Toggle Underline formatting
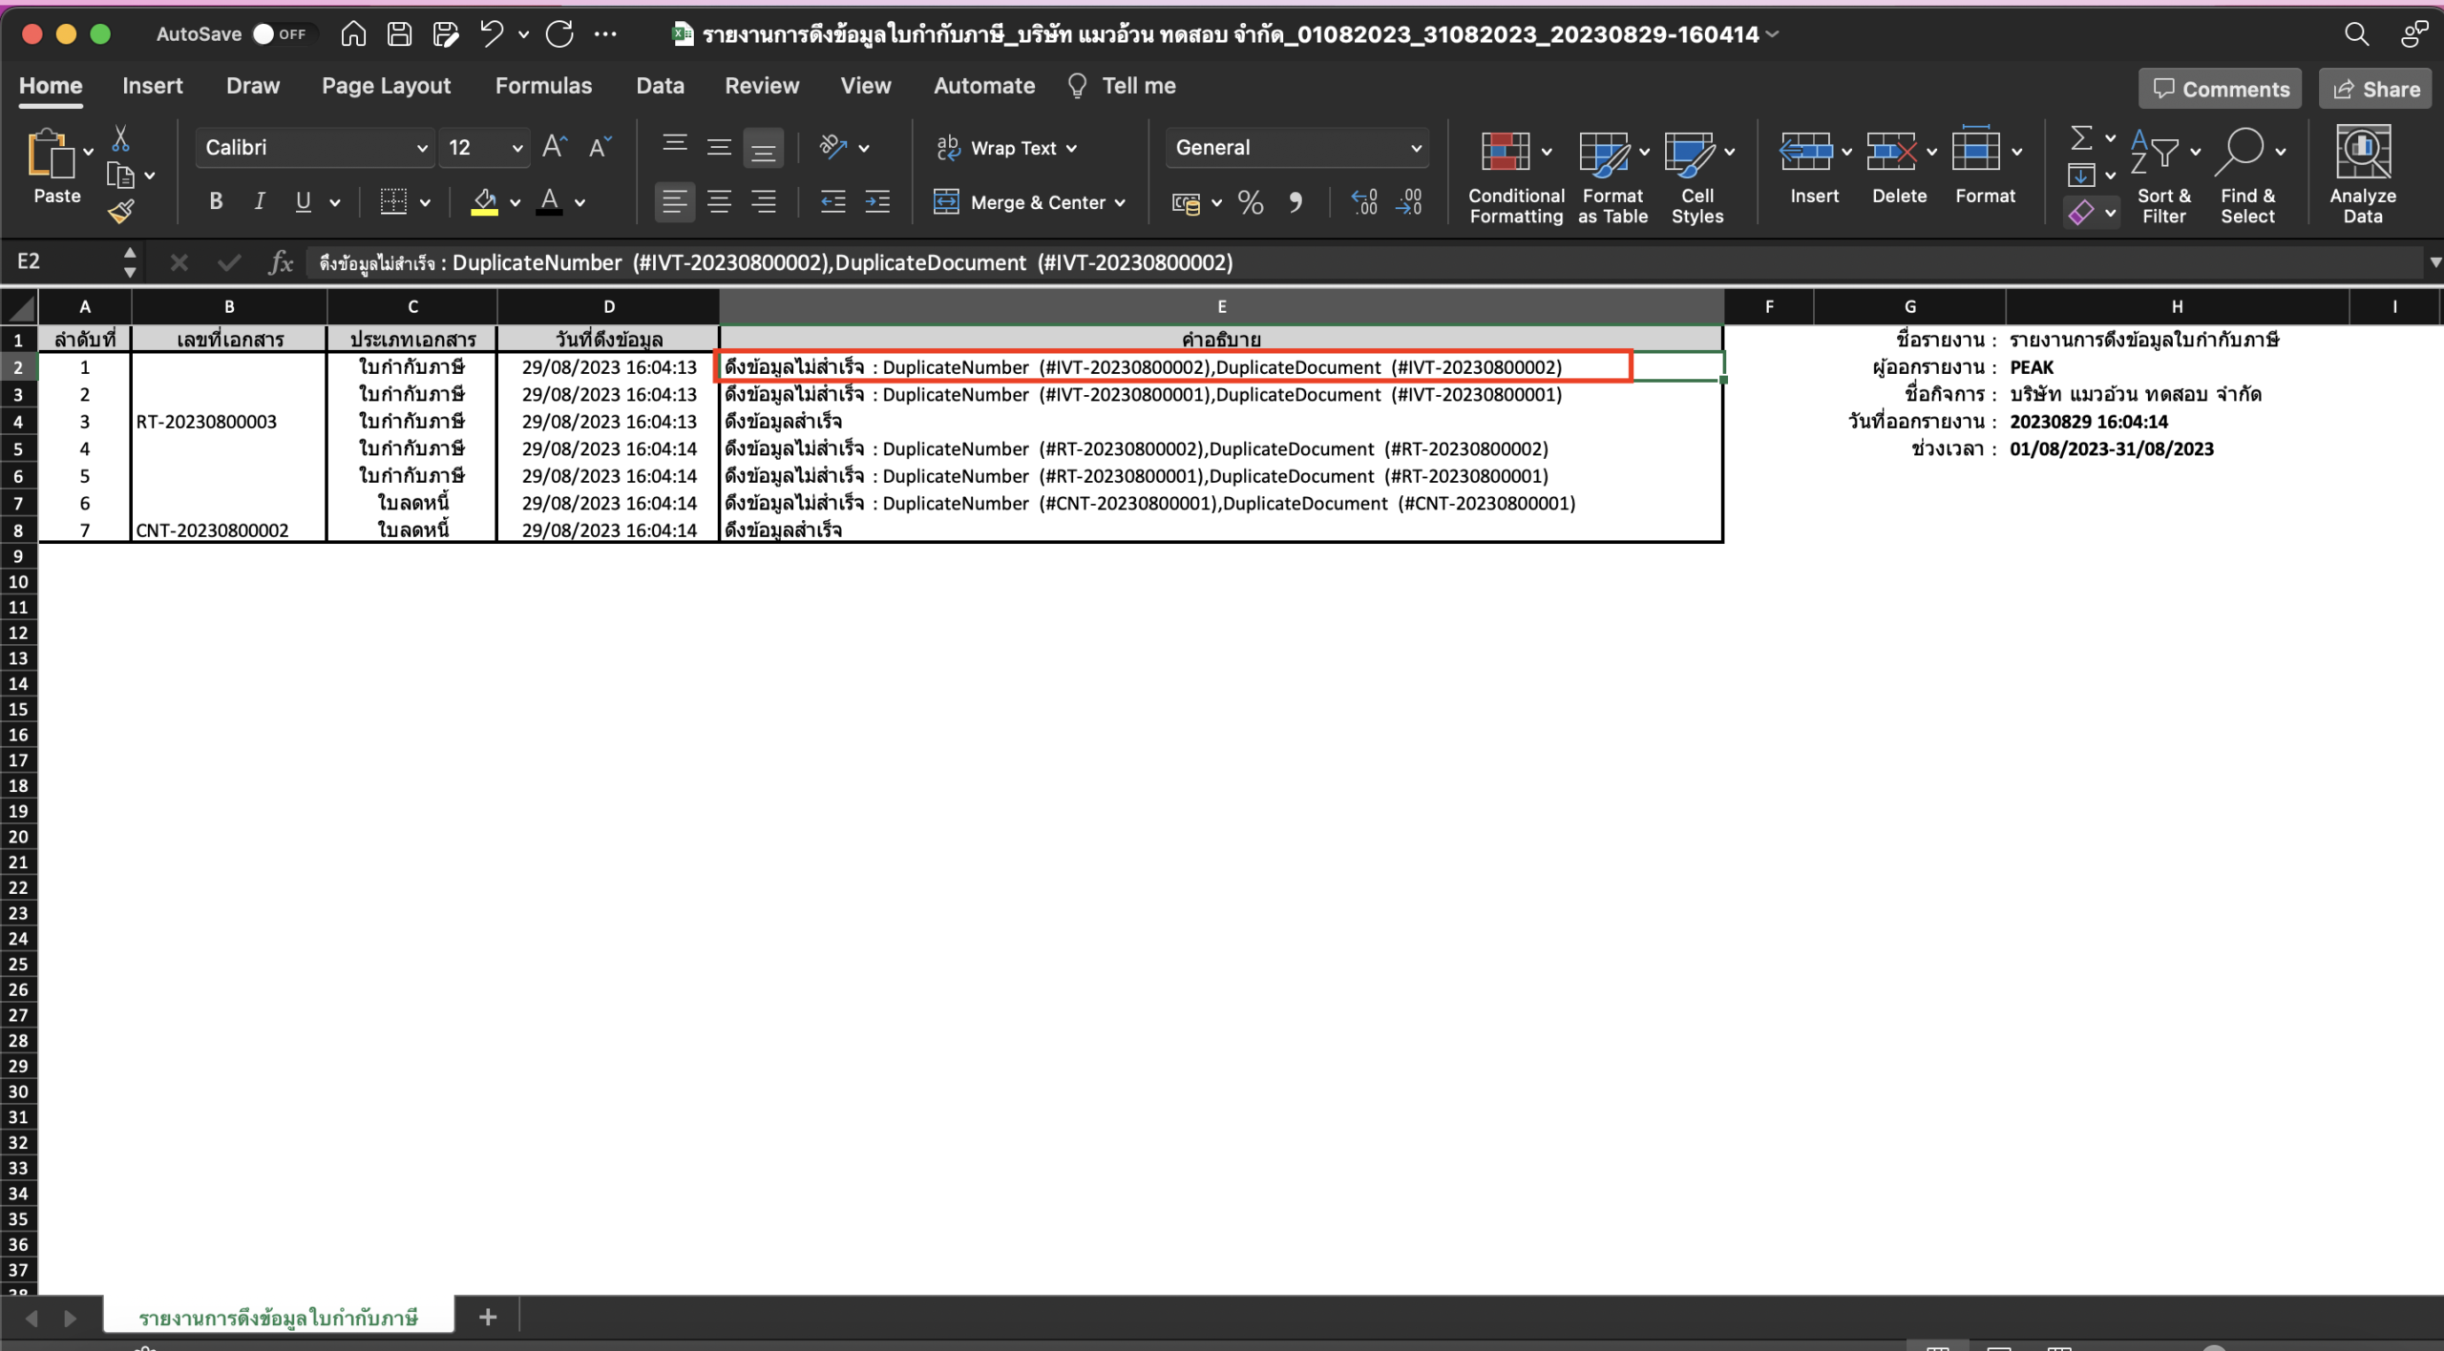This screenshot has width=2444, height=1351. pos(303,201)
